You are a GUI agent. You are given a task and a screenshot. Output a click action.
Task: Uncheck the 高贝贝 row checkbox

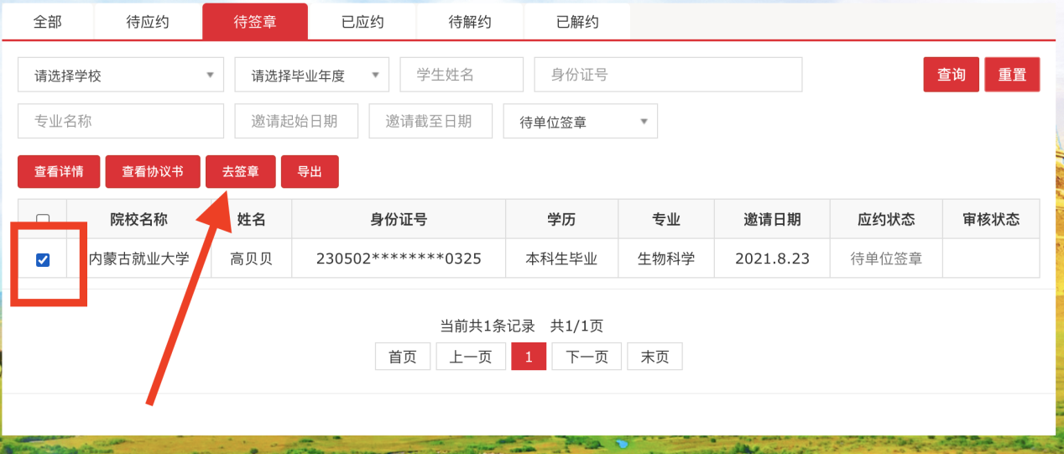[43, 260]
